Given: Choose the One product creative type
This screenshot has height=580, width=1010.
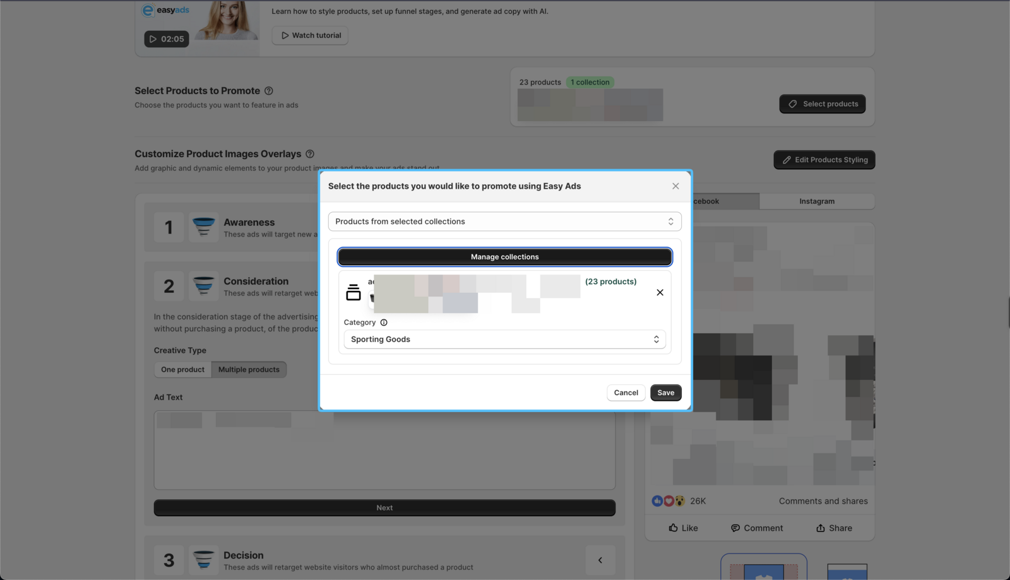Looking at the screenshot, I should [x=182, y=370].
